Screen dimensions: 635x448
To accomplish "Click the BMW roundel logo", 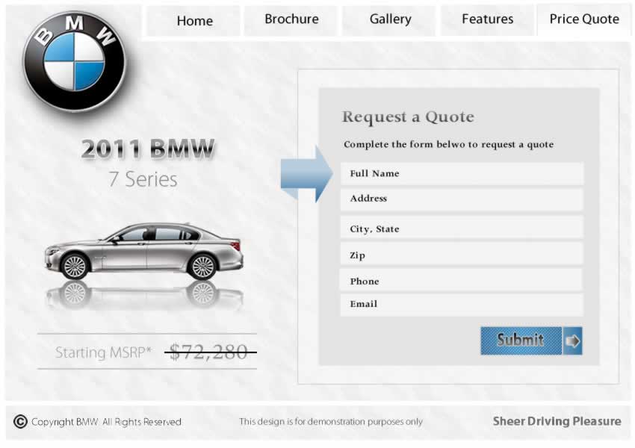I will coord(75,61).
